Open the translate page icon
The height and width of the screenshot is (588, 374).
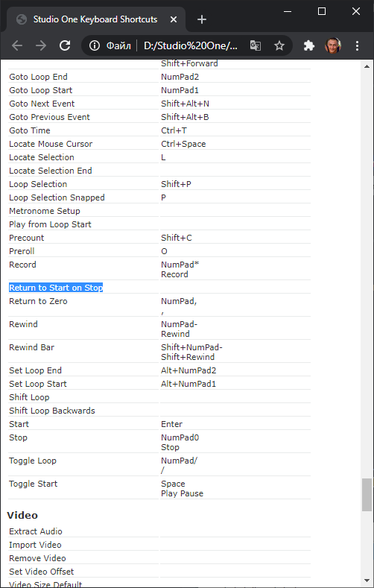pos(256,45)
